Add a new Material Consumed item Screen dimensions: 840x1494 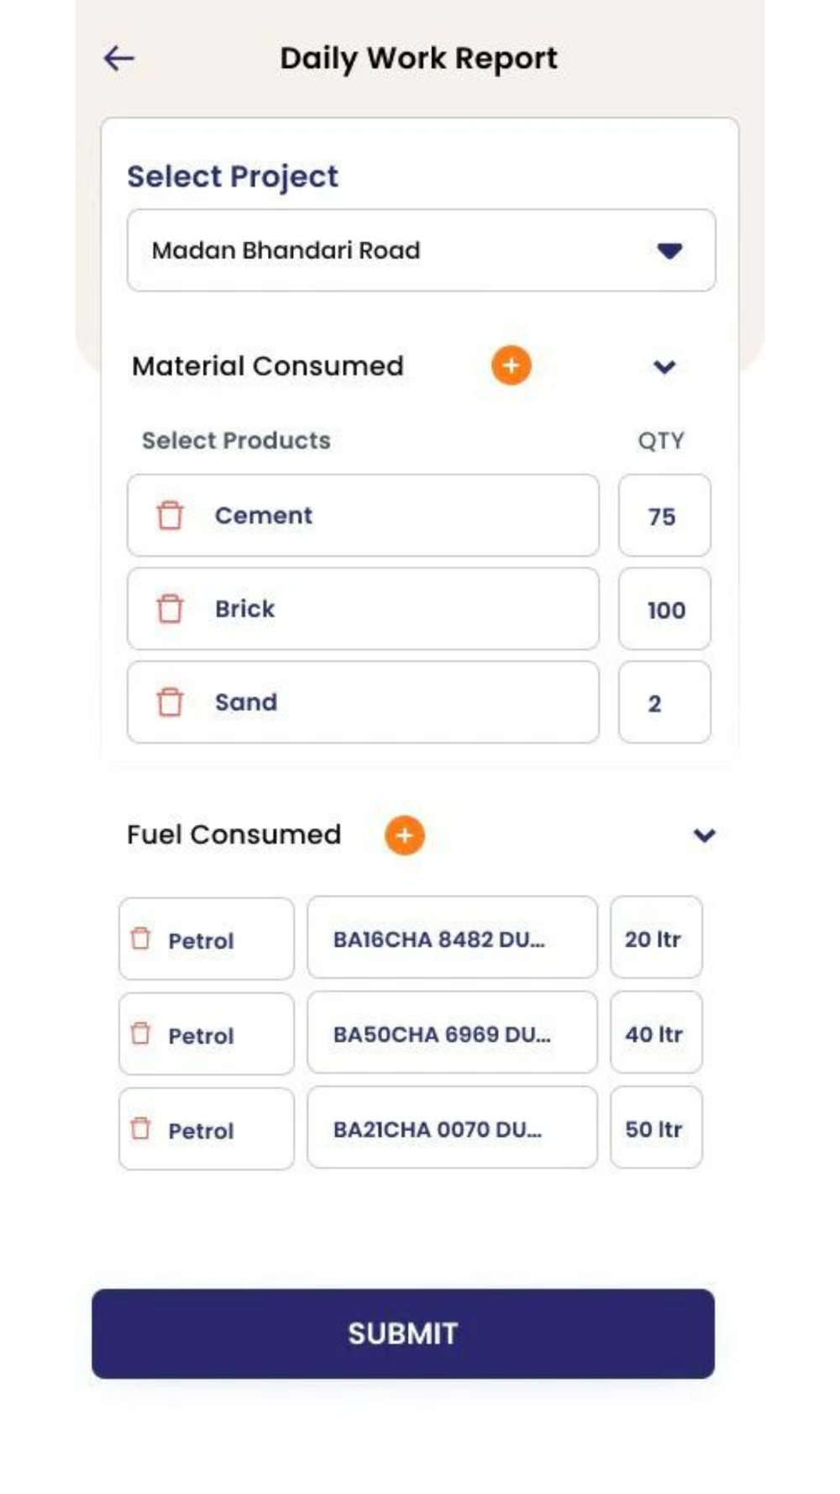click(511, 366)
